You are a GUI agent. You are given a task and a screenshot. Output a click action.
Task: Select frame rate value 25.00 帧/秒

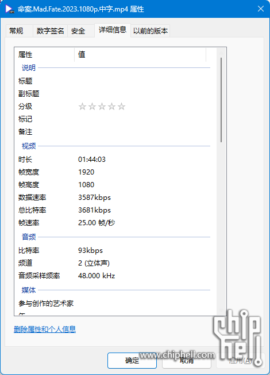pyautogui.click(x=97, y=223)
